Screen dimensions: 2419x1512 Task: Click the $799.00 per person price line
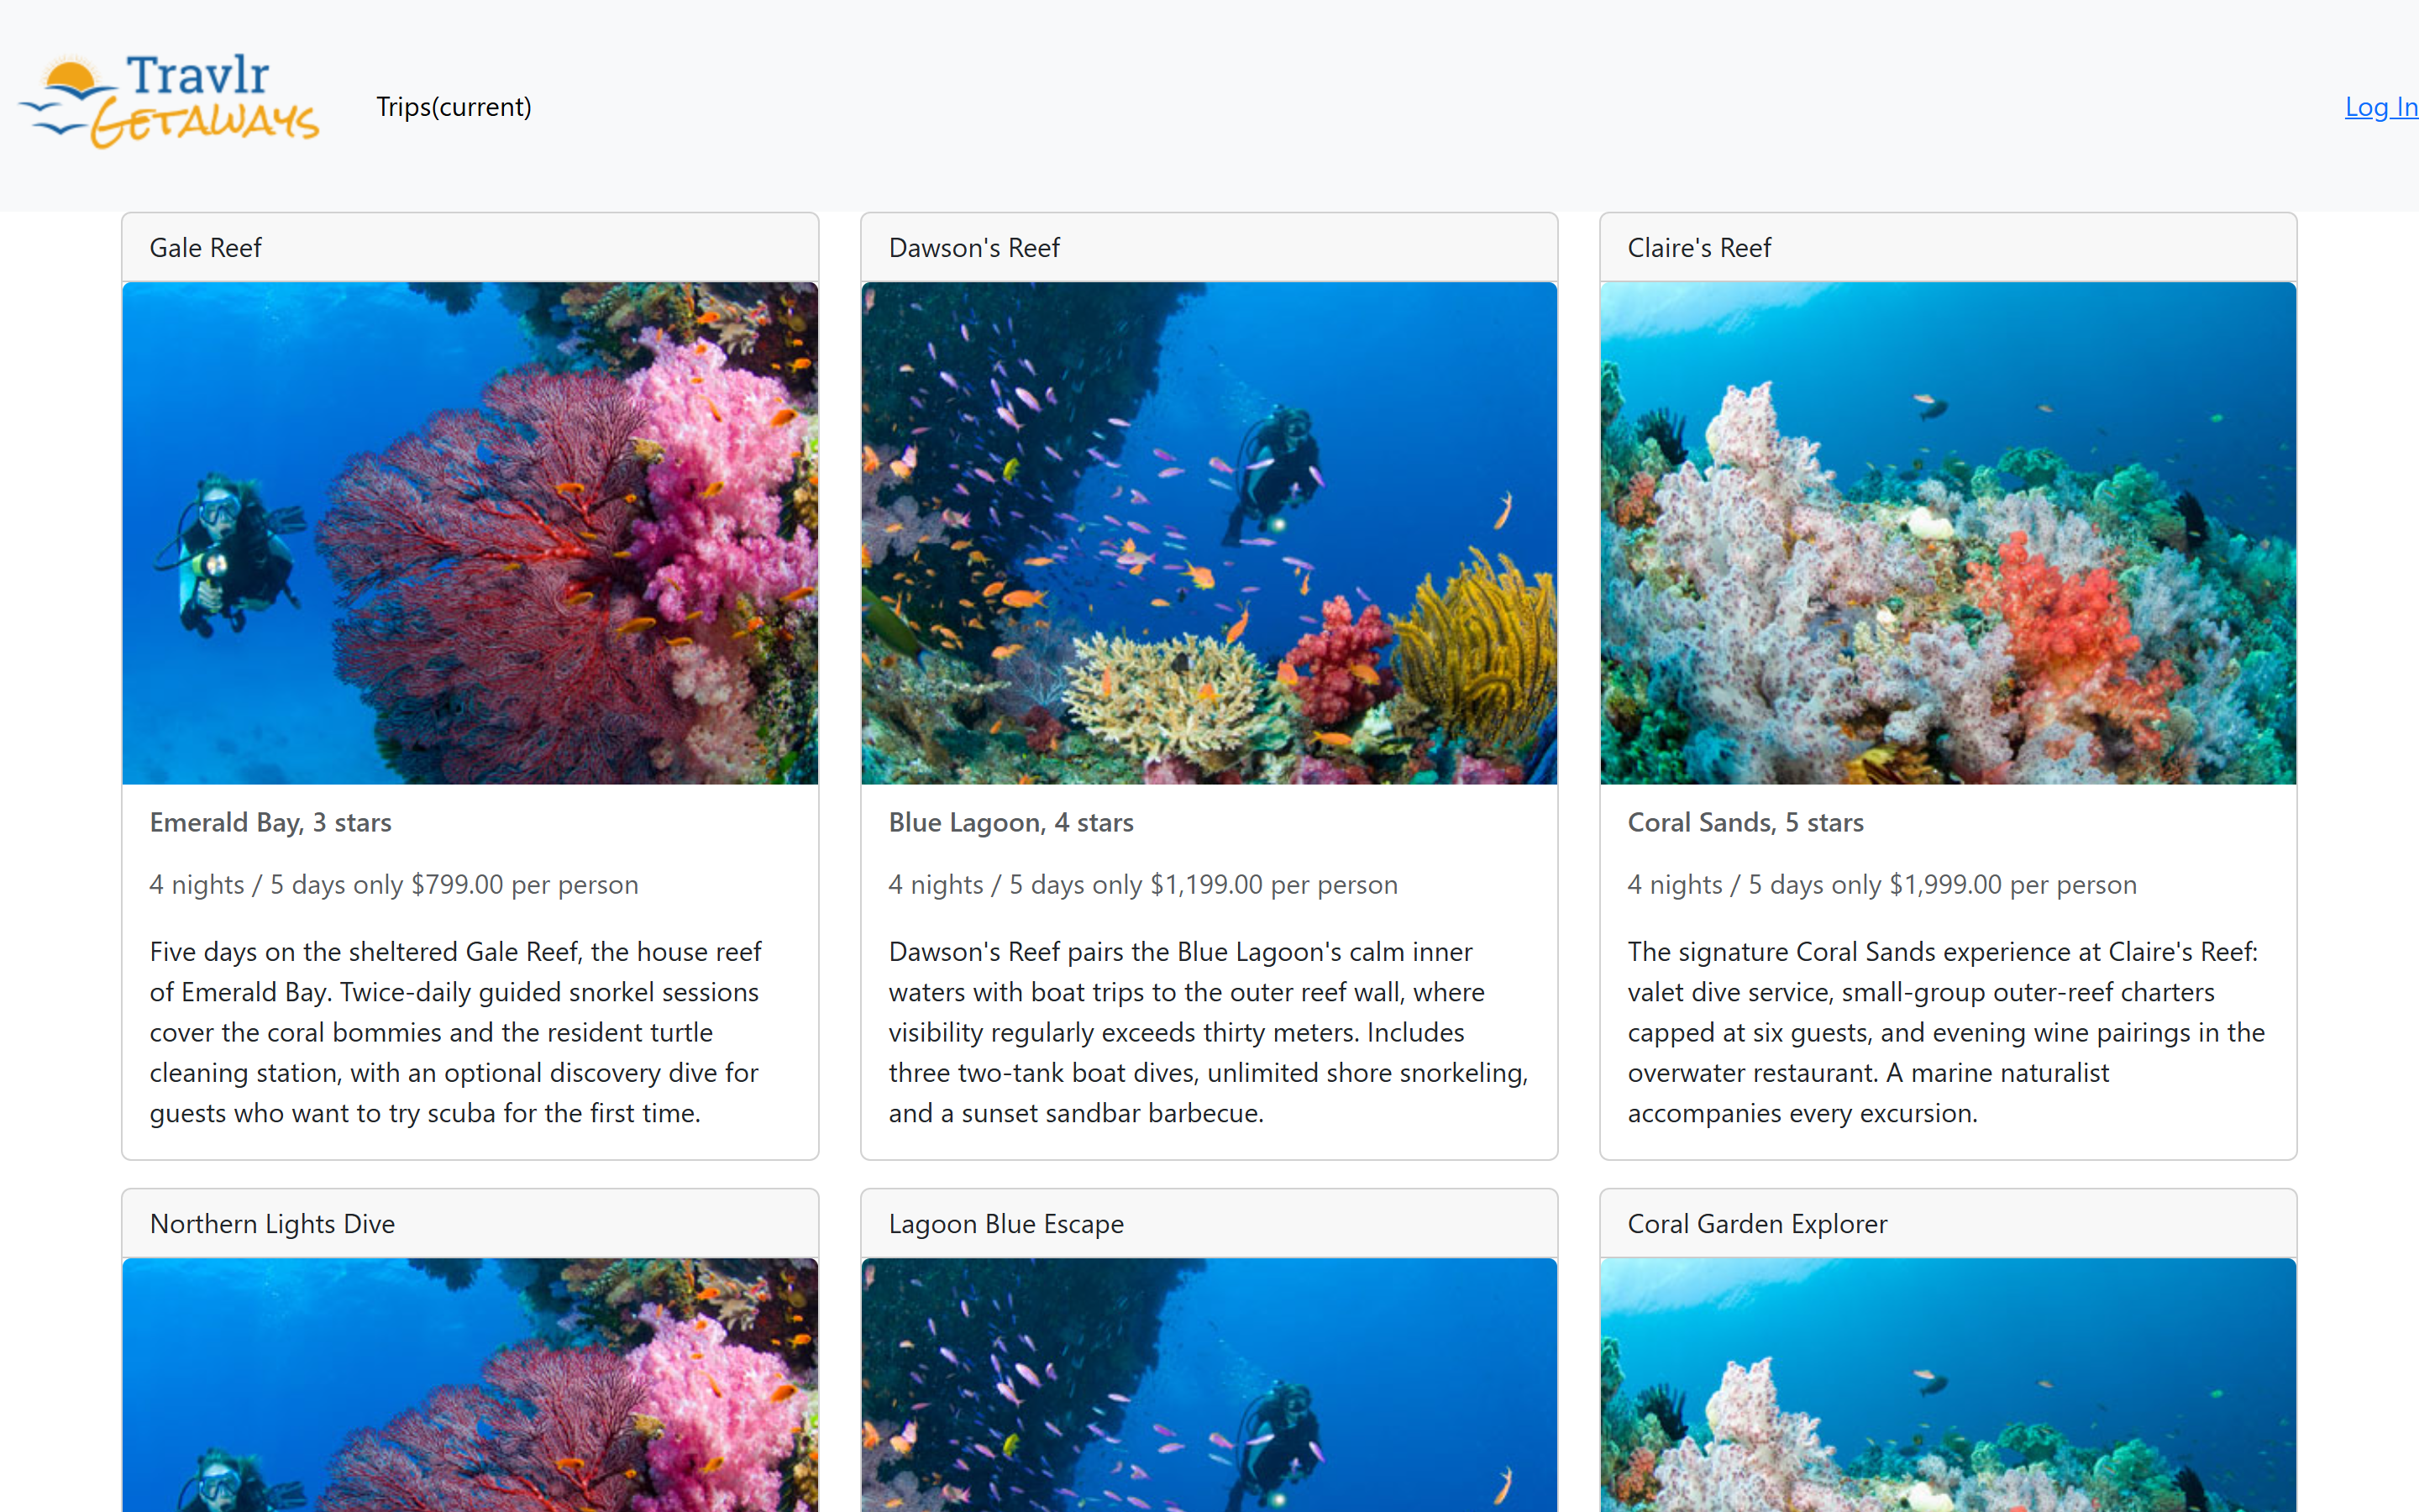(x=394, y=884)
